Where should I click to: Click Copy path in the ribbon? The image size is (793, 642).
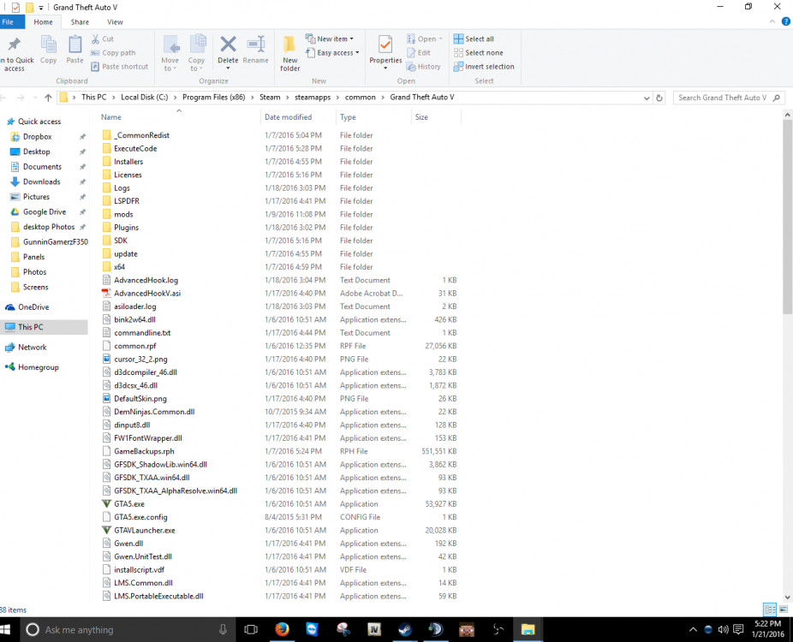point(113,52)
